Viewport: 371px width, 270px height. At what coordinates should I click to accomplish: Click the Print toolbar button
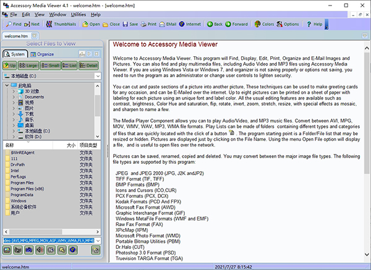pos(148,24)
